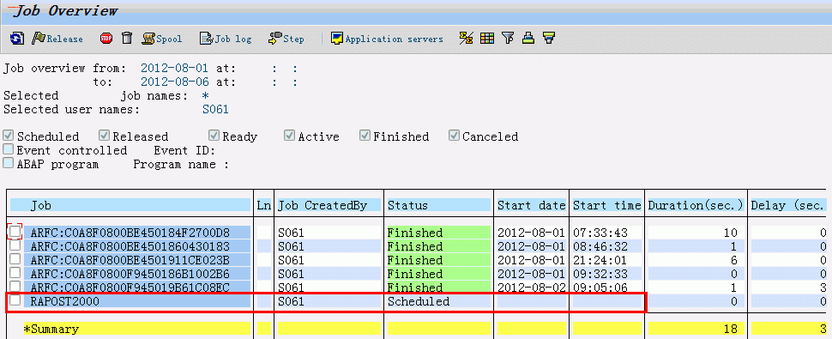Open the Job log
832x339 pixels.
click(x=226, y=39)
